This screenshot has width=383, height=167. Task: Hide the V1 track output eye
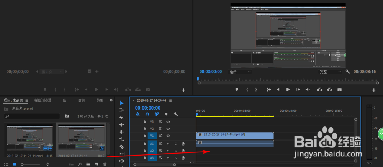[168, 136]
